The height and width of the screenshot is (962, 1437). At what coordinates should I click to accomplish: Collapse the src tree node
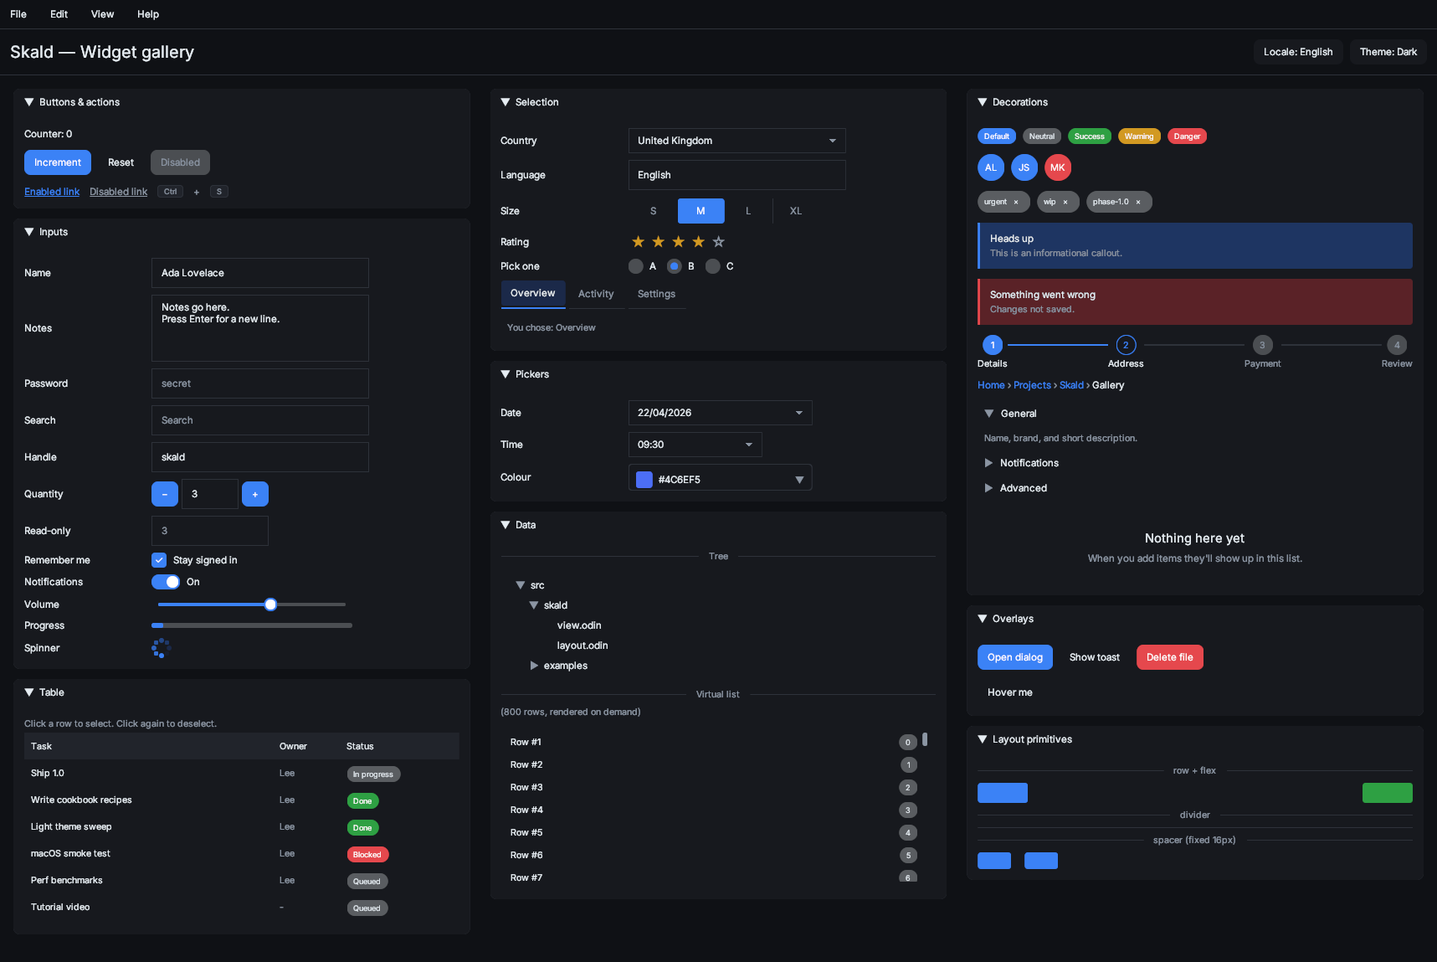point(521,585)
